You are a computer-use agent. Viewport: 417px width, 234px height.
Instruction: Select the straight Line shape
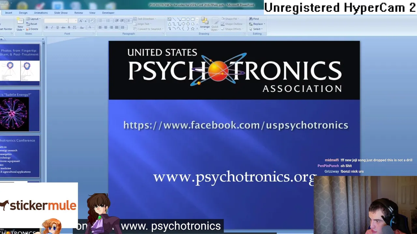click(x=174, y=19)
